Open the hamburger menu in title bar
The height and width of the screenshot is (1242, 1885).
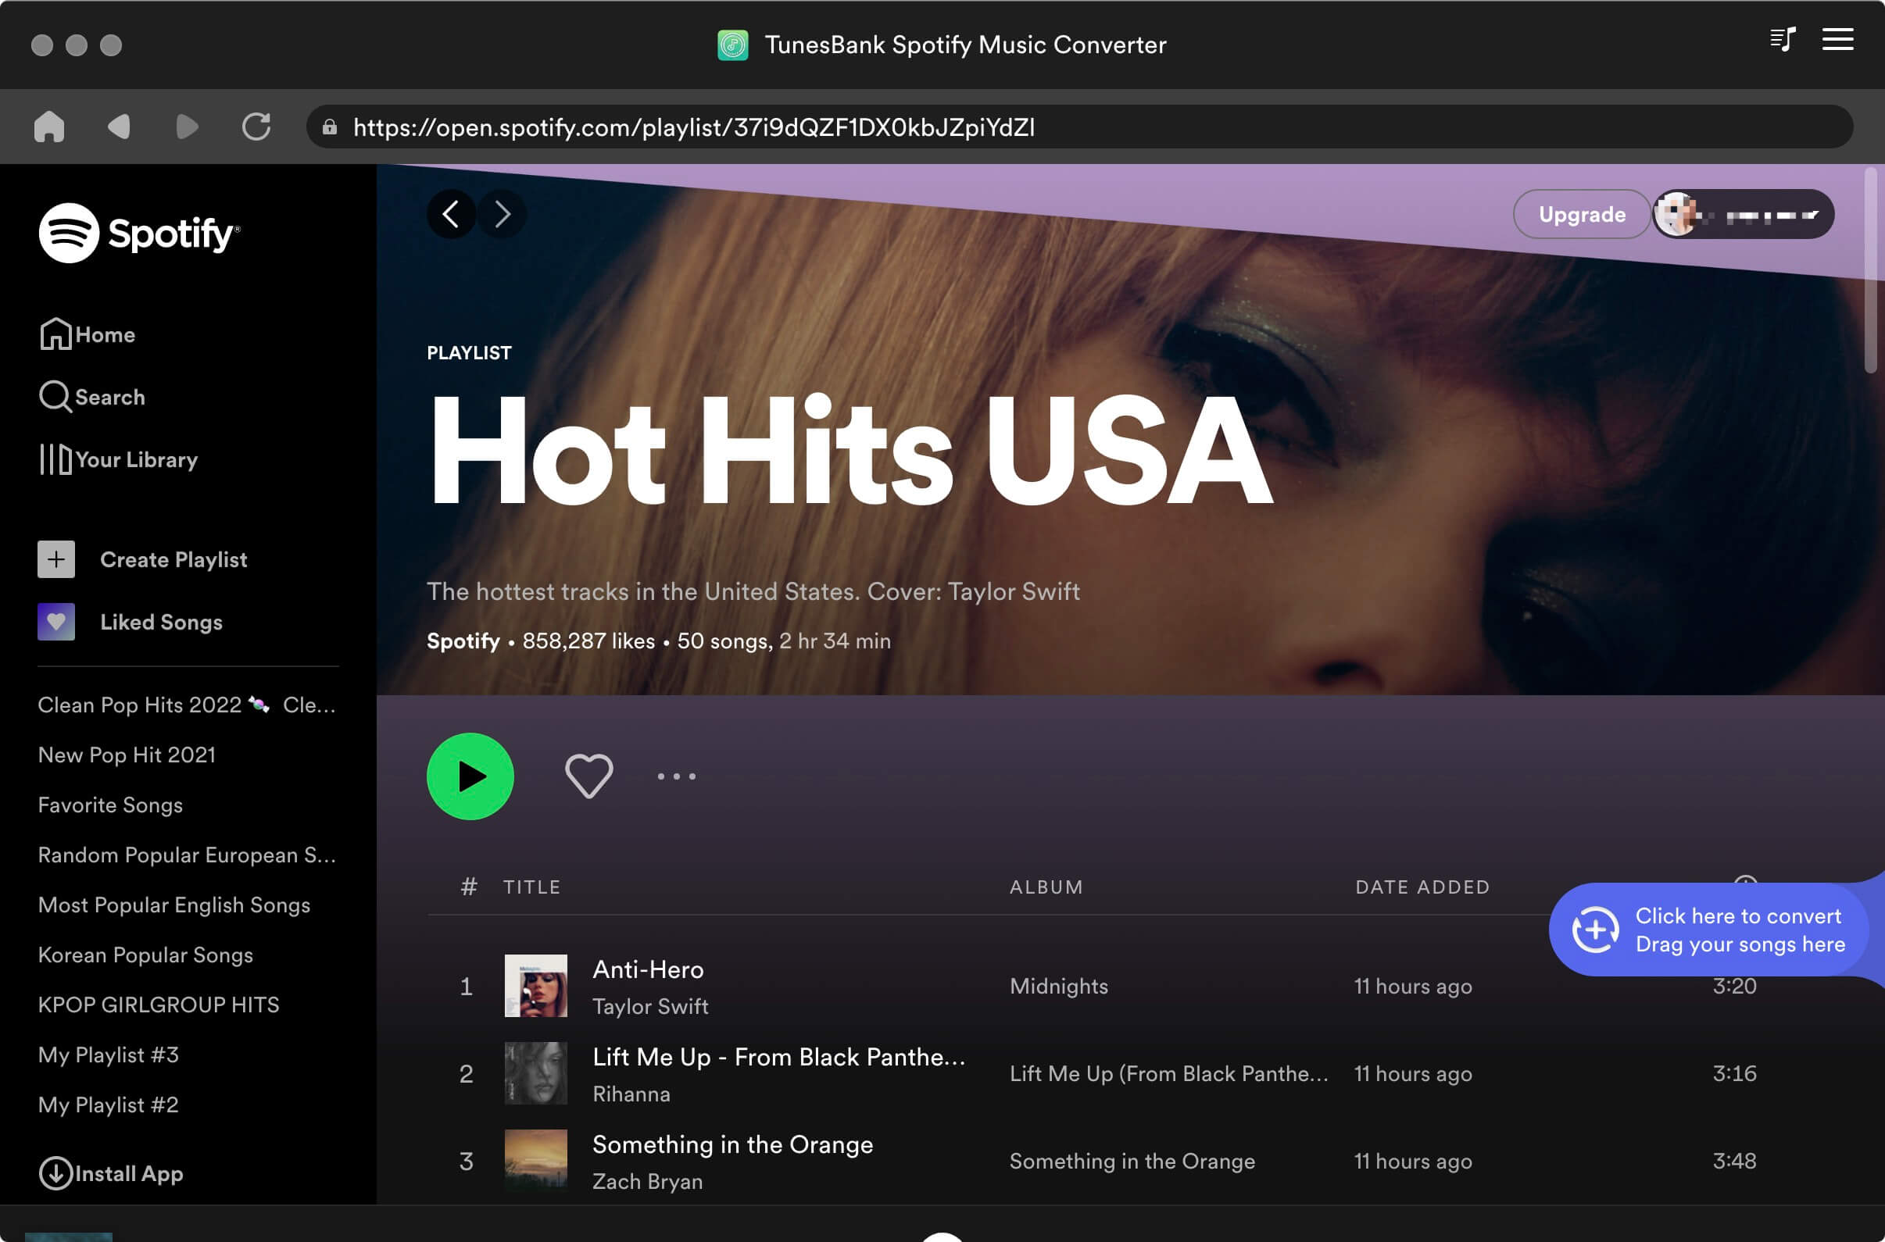point(1837,40)
